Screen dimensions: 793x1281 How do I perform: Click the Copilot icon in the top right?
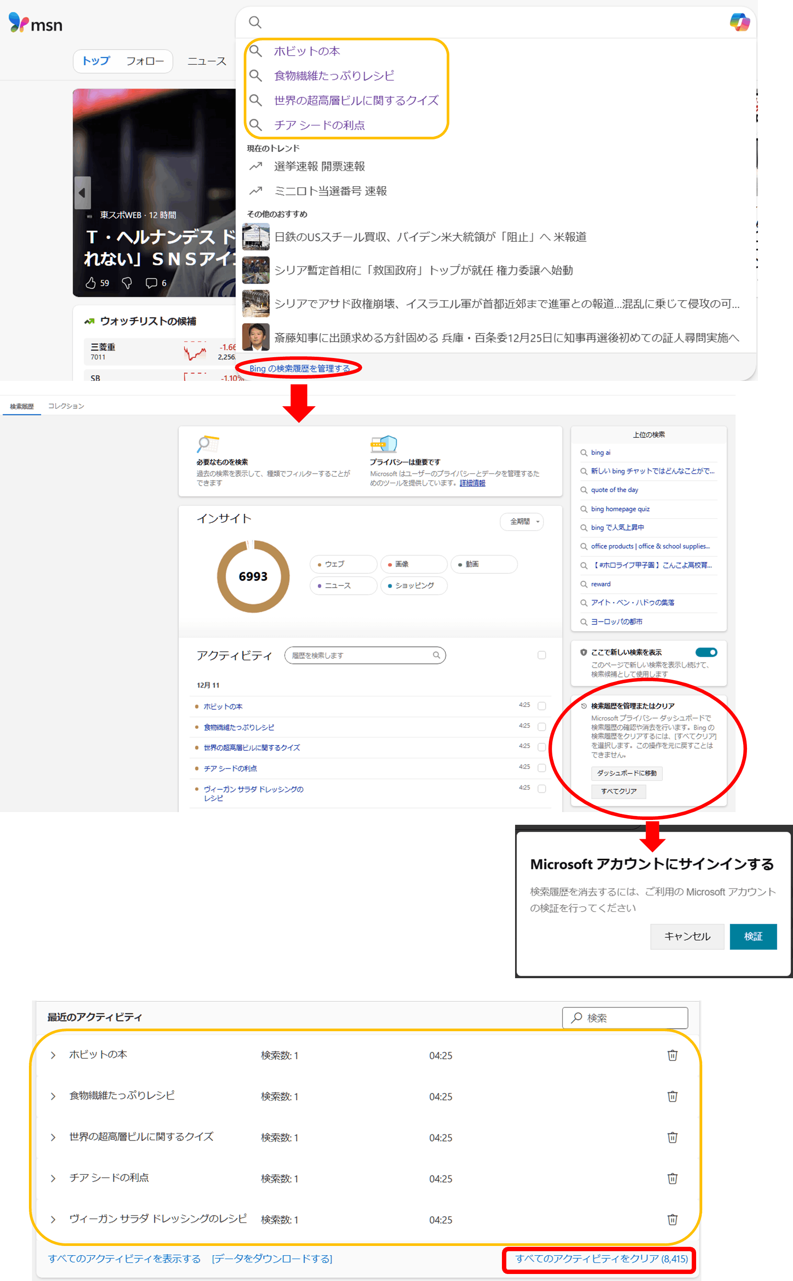click(x=740, y=21)
